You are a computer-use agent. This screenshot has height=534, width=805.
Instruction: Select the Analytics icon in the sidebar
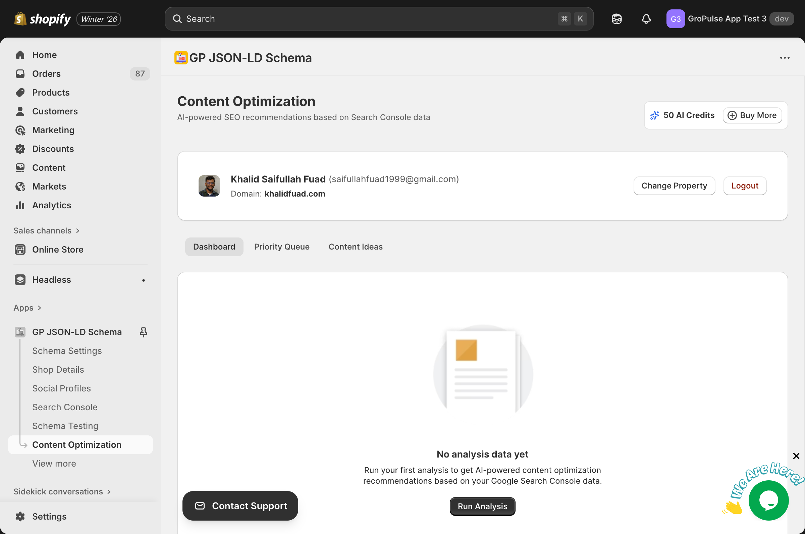[20, 205]
